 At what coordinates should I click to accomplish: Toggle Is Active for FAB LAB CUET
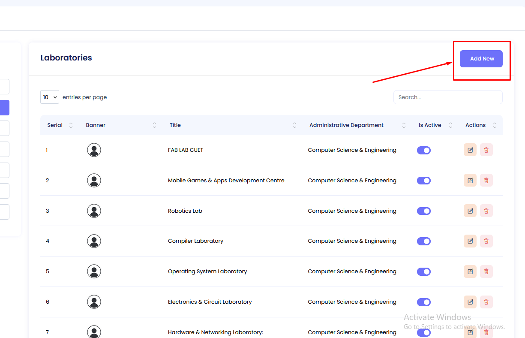pyautogui.click(x=423, y=151)
